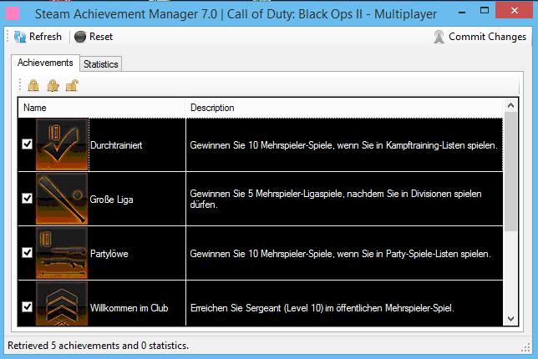Sort by the Name column header
The image size is (538, 359).
tap(102, 108)
